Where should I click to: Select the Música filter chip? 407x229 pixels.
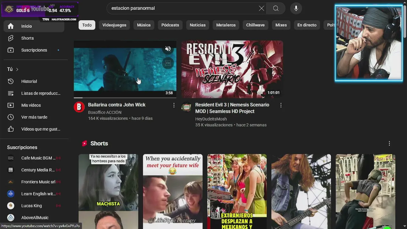coord(144,25)
